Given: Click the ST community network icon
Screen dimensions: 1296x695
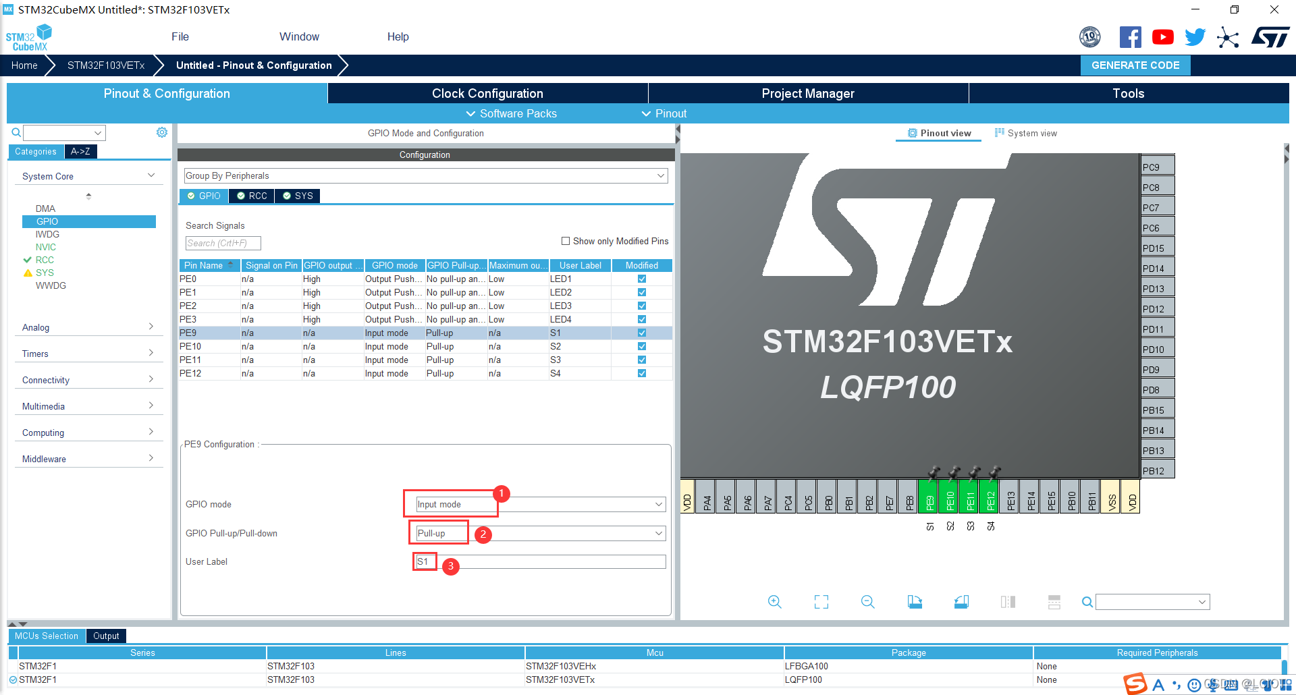Looking at the screenshot, I should coord(1228,37).
